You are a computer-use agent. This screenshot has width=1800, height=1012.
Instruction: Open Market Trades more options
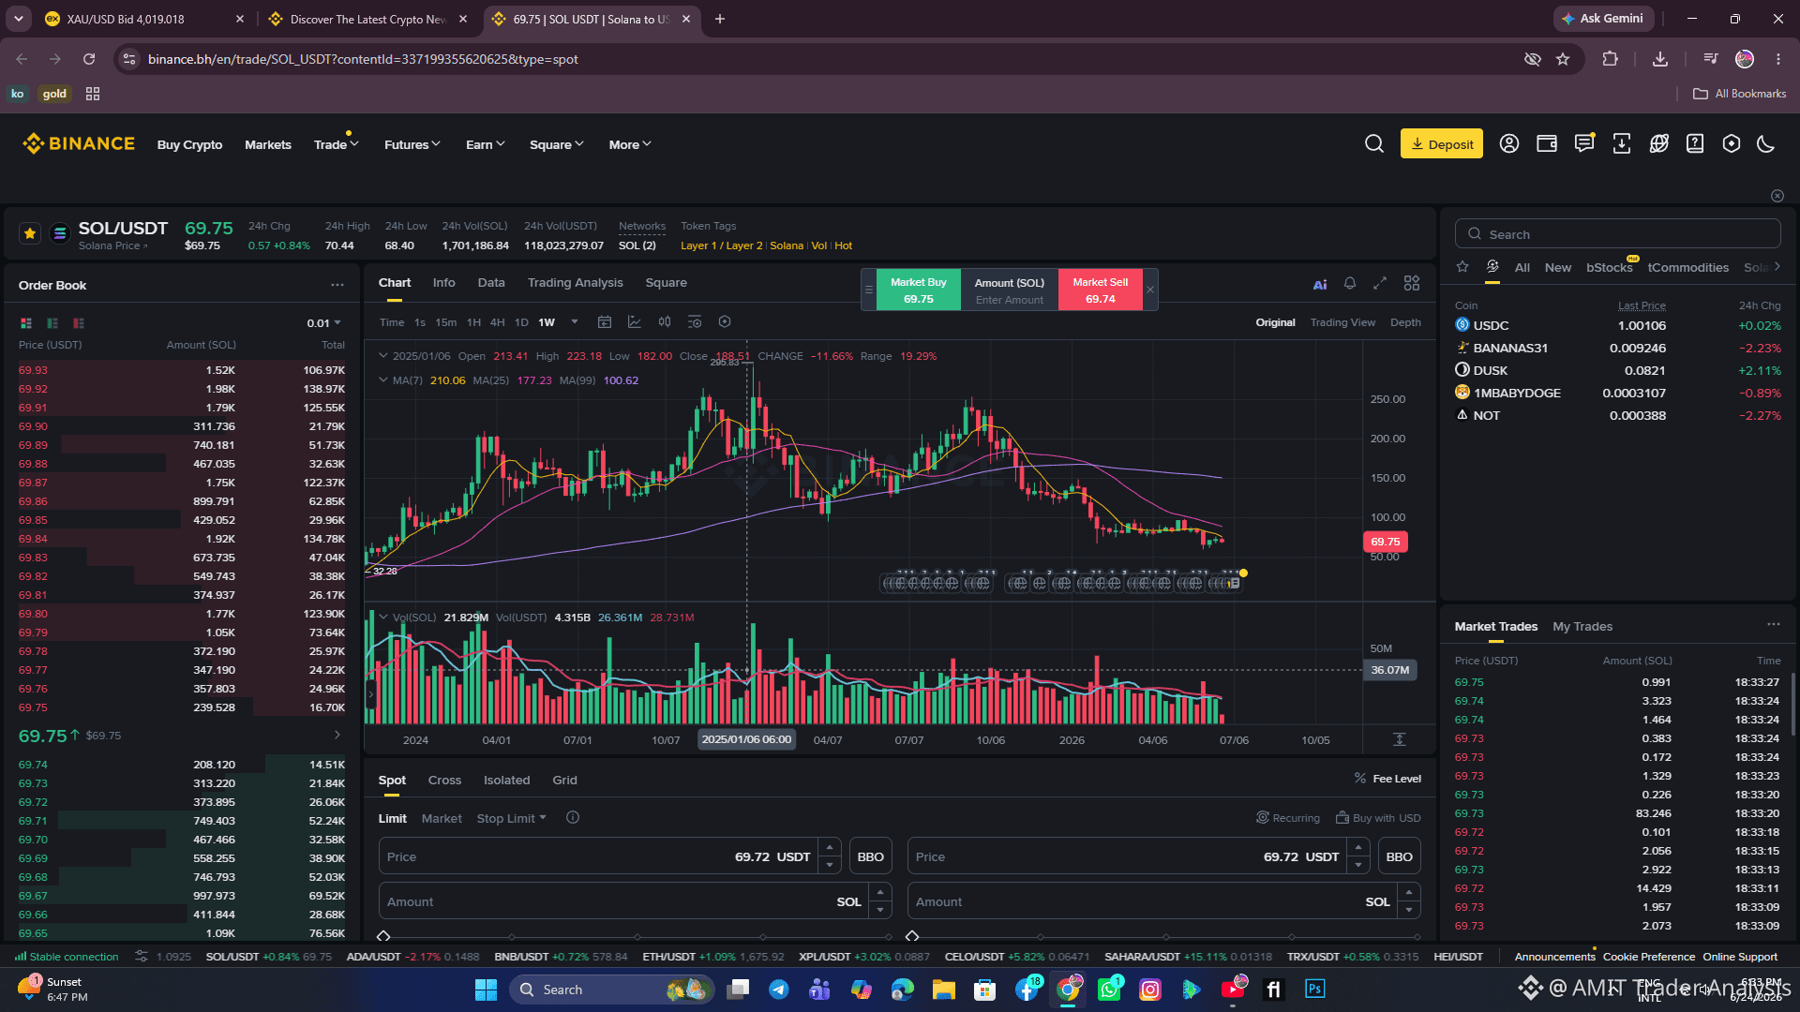tap(1774, 624)
